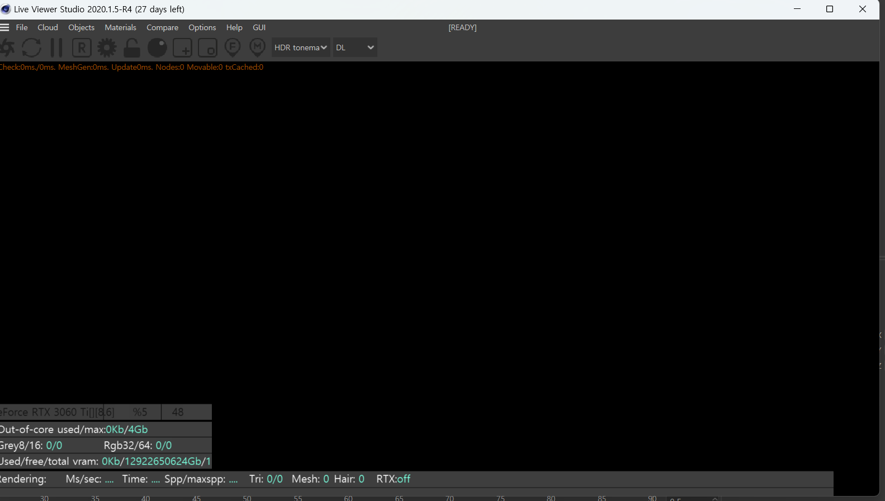Click the %5 GPU usage value

click(x=140, y=412)
